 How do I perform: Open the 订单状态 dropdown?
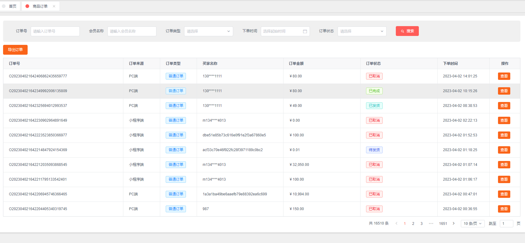pos(362,31)
